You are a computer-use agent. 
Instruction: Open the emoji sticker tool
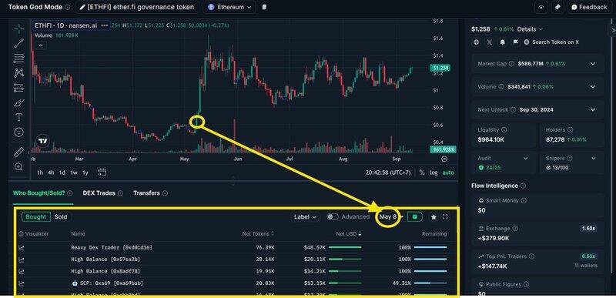[18, 132]
